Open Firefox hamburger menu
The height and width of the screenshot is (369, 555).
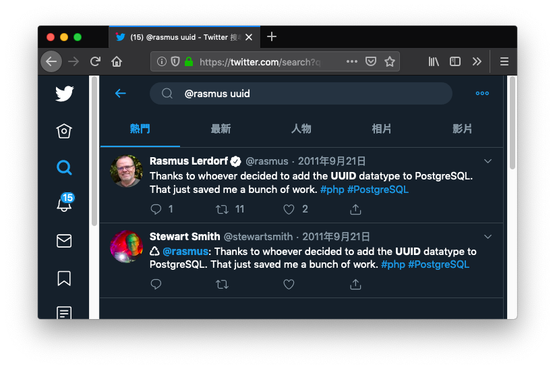coord(504,61)
